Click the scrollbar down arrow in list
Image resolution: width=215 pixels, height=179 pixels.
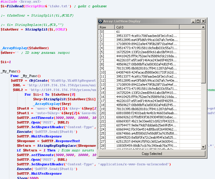point(203,147)
